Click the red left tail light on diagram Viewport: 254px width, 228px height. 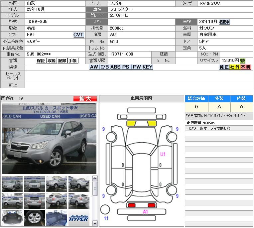point(132,205)
